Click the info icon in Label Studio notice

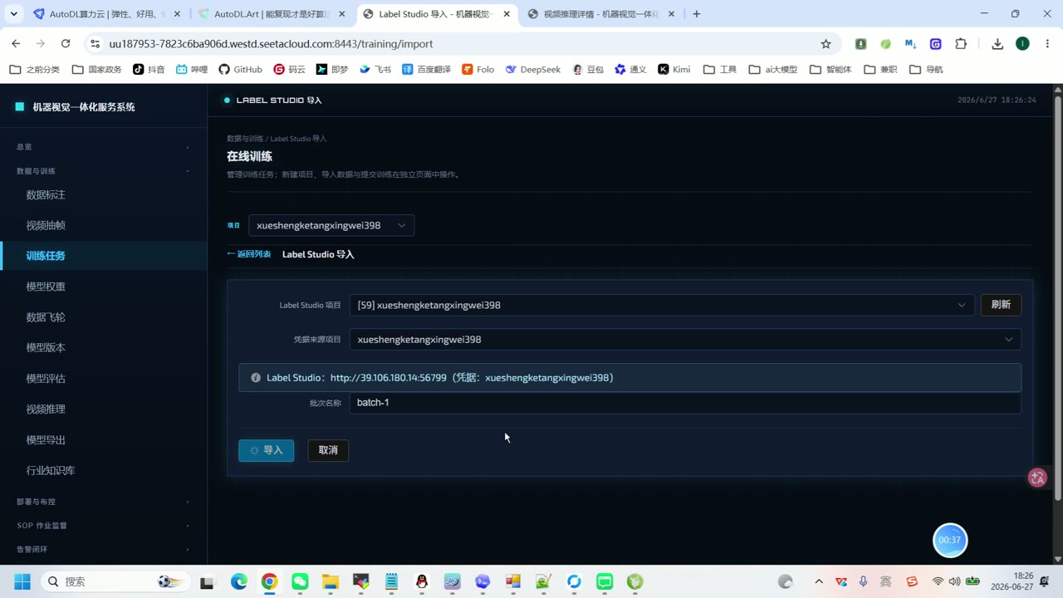(256, 378)
